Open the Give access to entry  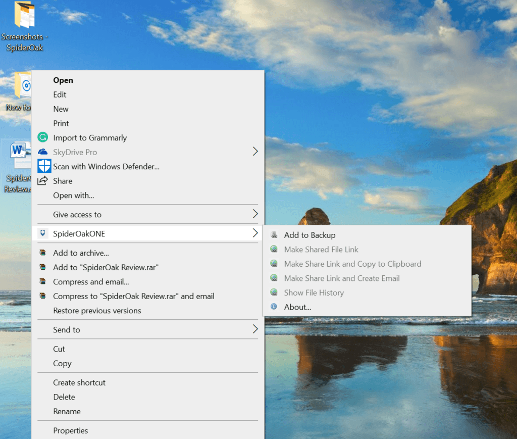click(148, 214)
